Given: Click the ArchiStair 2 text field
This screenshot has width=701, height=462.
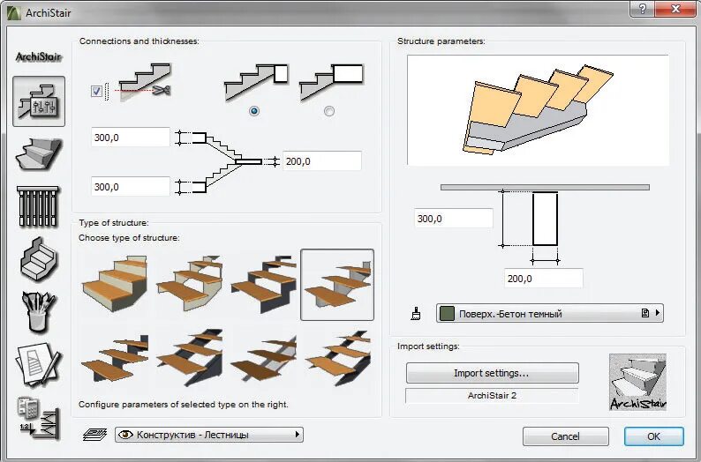Looking at the screenshot, I should pyautogui.click(x=492, y=396).
